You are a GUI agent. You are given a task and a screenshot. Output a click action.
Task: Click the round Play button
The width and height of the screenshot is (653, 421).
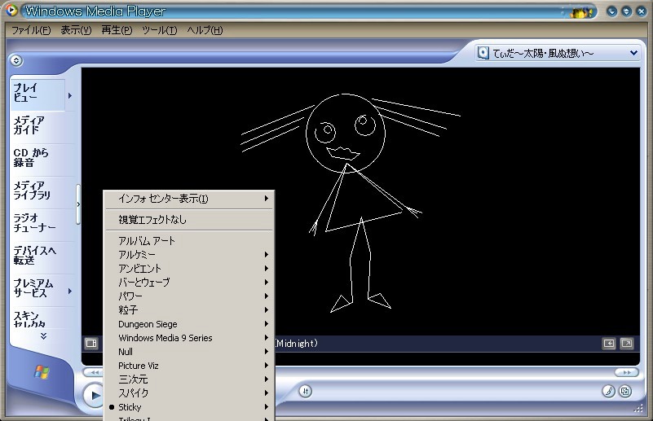94,395
